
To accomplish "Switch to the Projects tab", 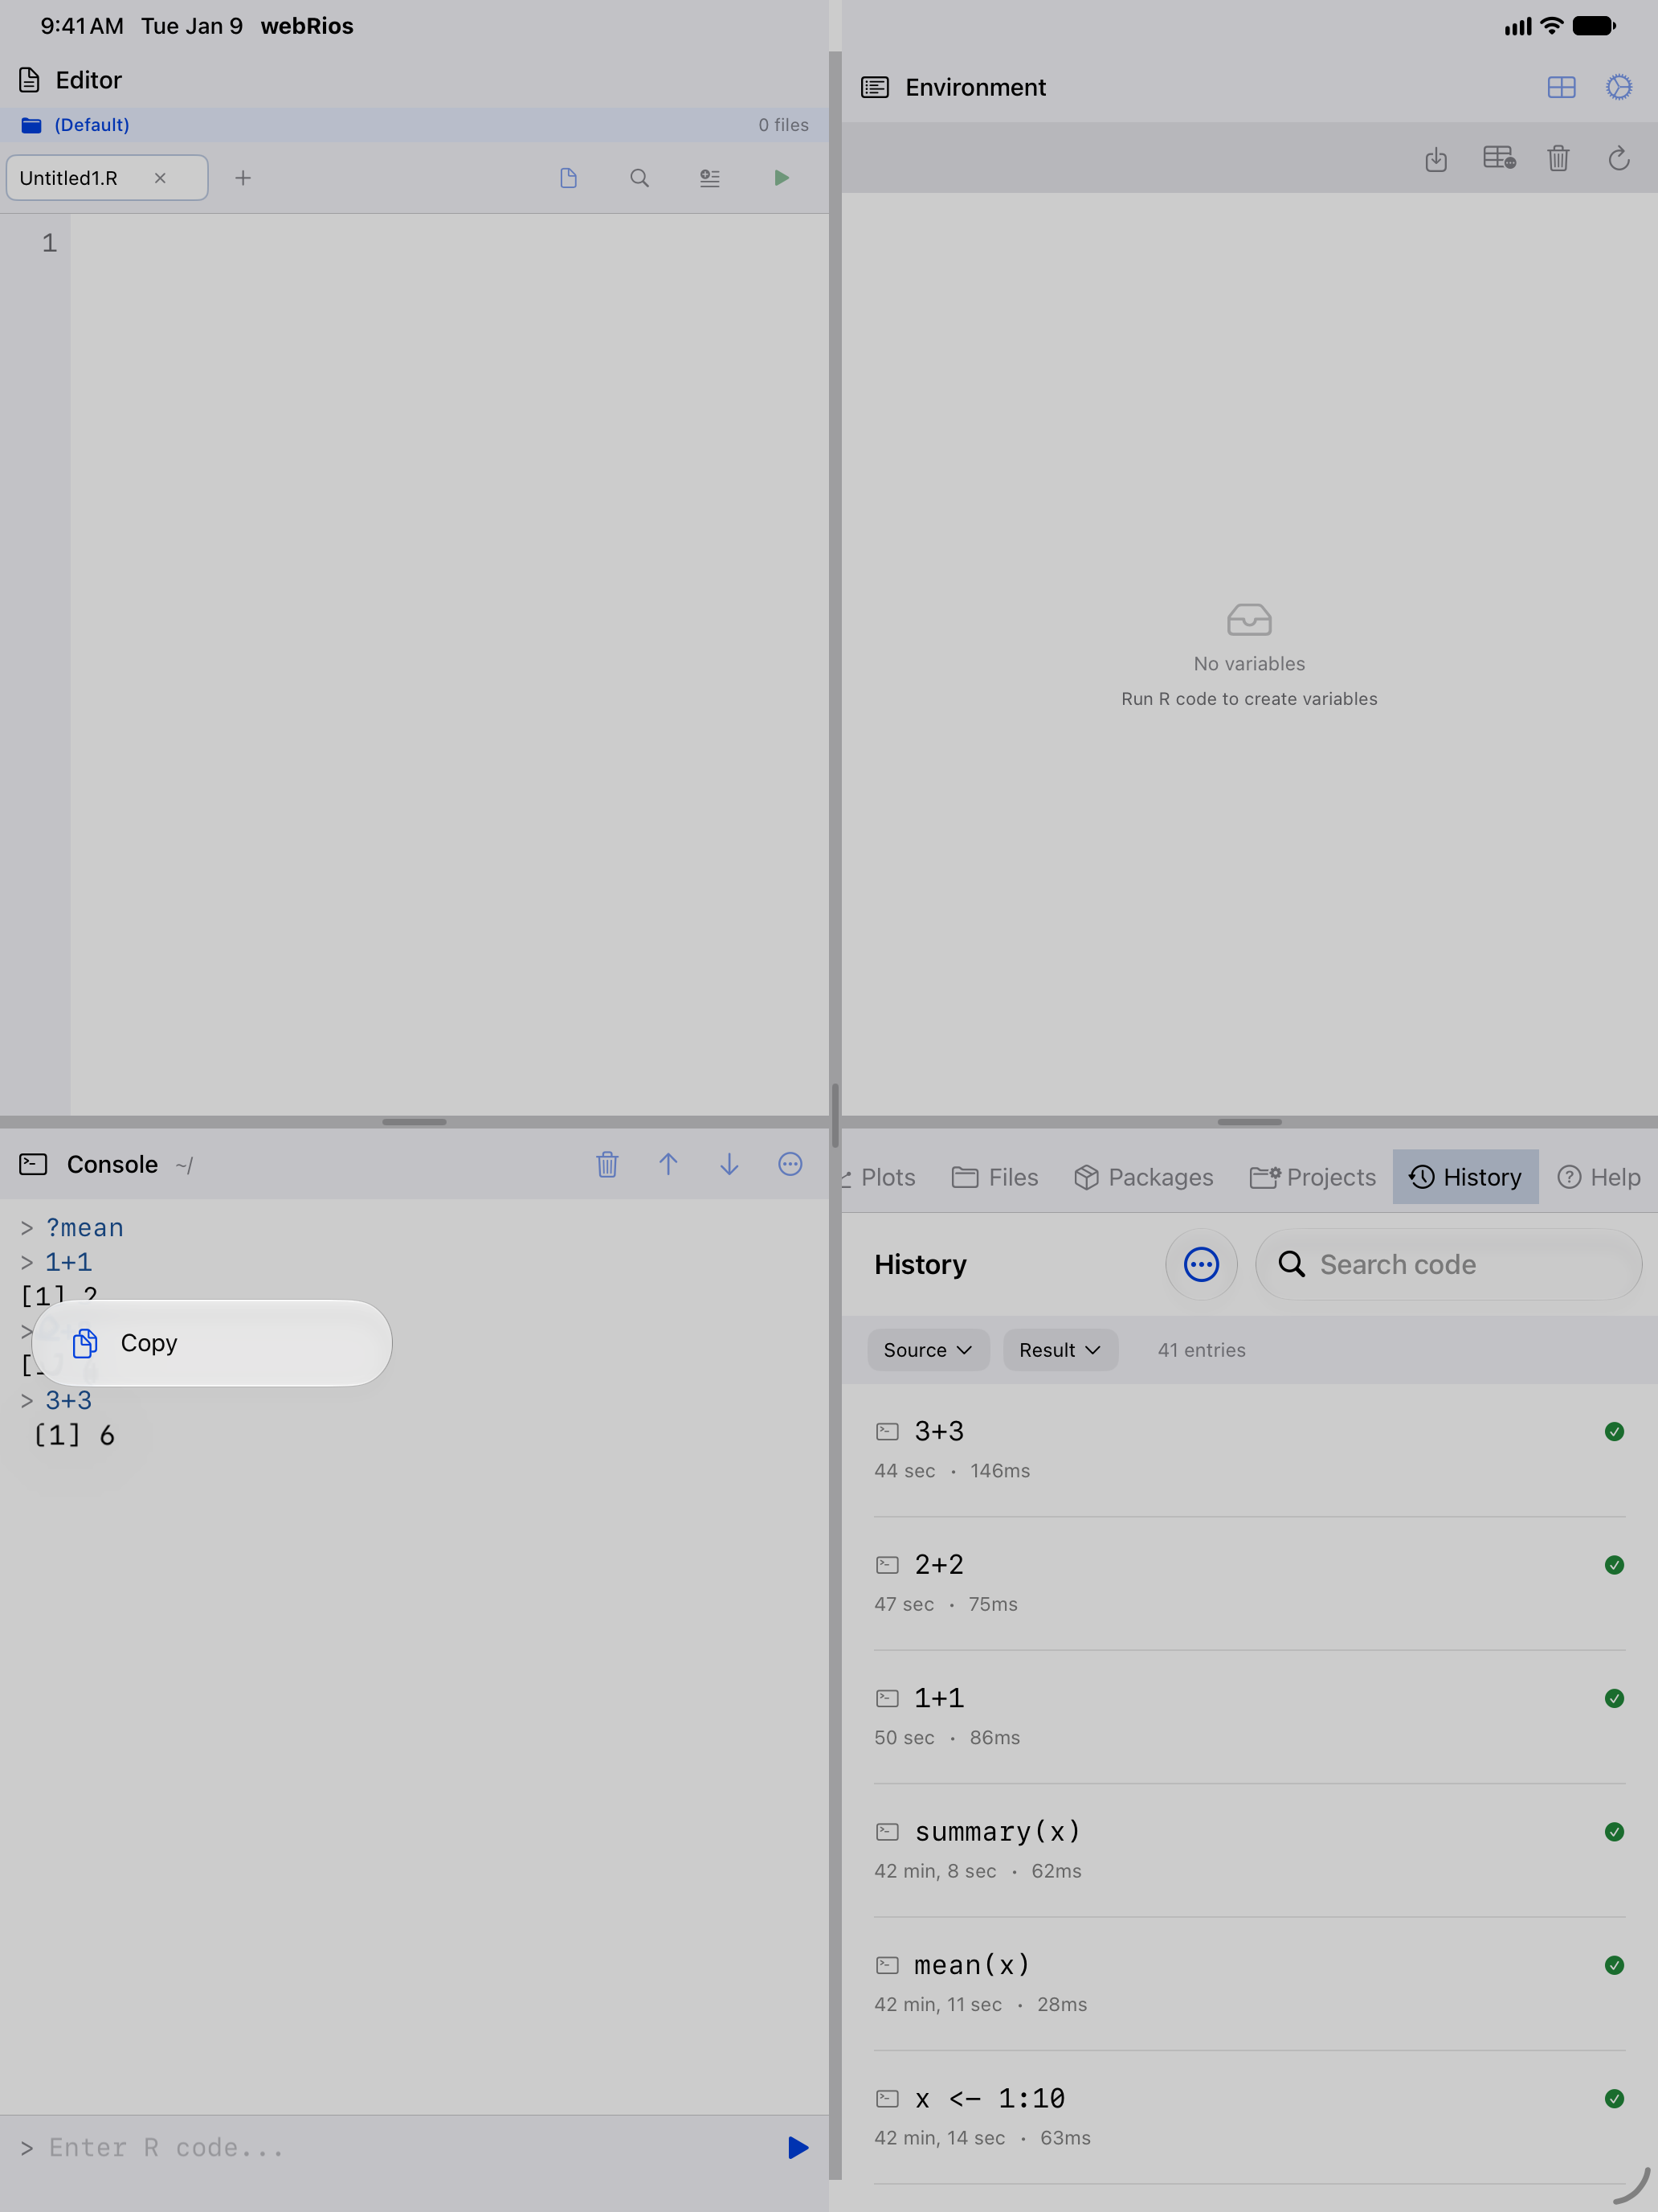I will click(1313, 1177).
